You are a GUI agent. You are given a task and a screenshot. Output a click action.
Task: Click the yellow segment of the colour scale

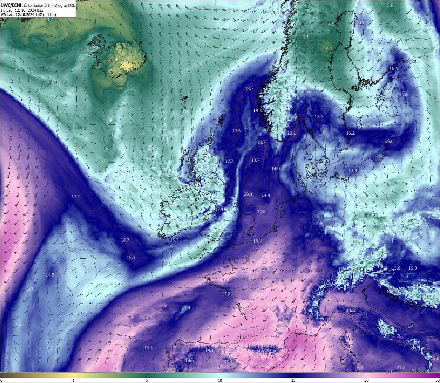pyautogui.click(x=74, y=375)
